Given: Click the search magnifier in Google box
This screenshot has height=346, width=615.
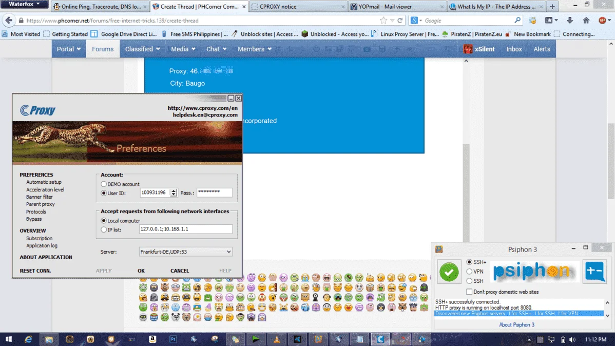Looking at the screenshot, I should point(517,21).
